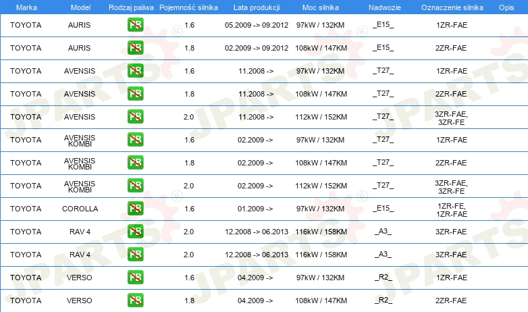Click the fuel icon in the AVENSIS KOMBI 1.8 row
The height and width of the screenshot is (312, 528).
pos(135,162)
